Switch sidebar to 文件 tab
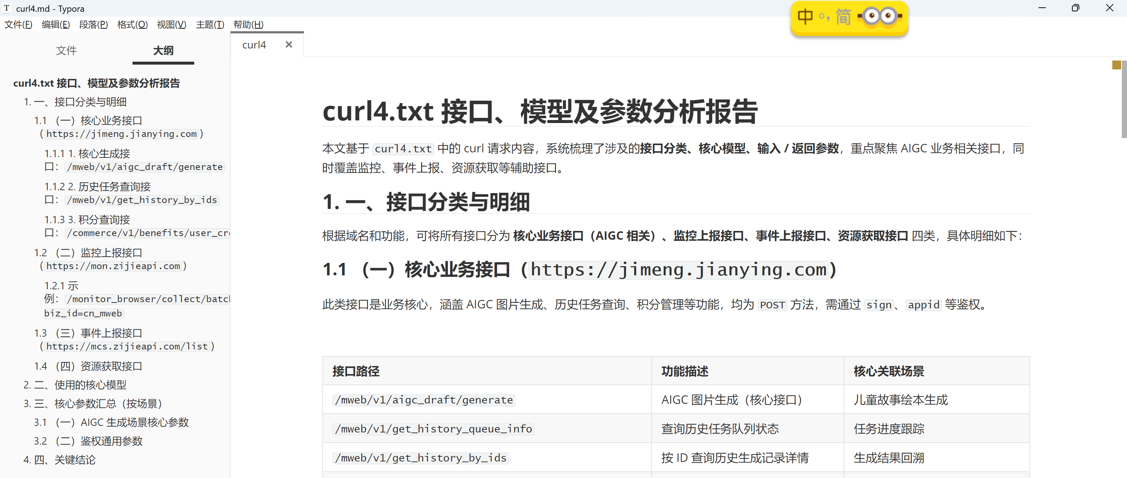The image size is (1127, 478). [x=66, y=50]
